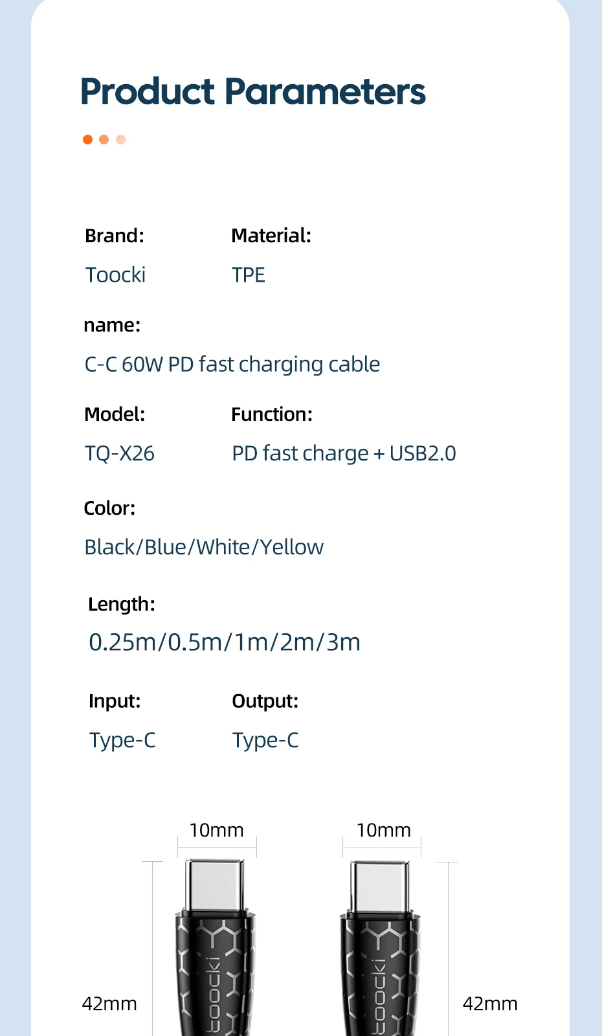The width and height of the screenshot is (602, 1036).
Task: Click the left USB-C connector image
Action: (215, 945)
